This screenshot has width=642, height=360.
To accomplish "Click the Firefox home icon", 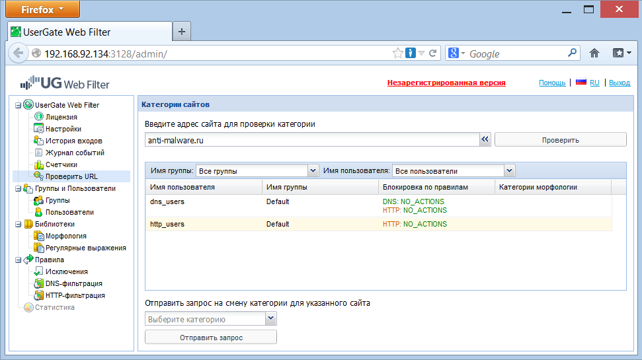I will click(594, 54).
